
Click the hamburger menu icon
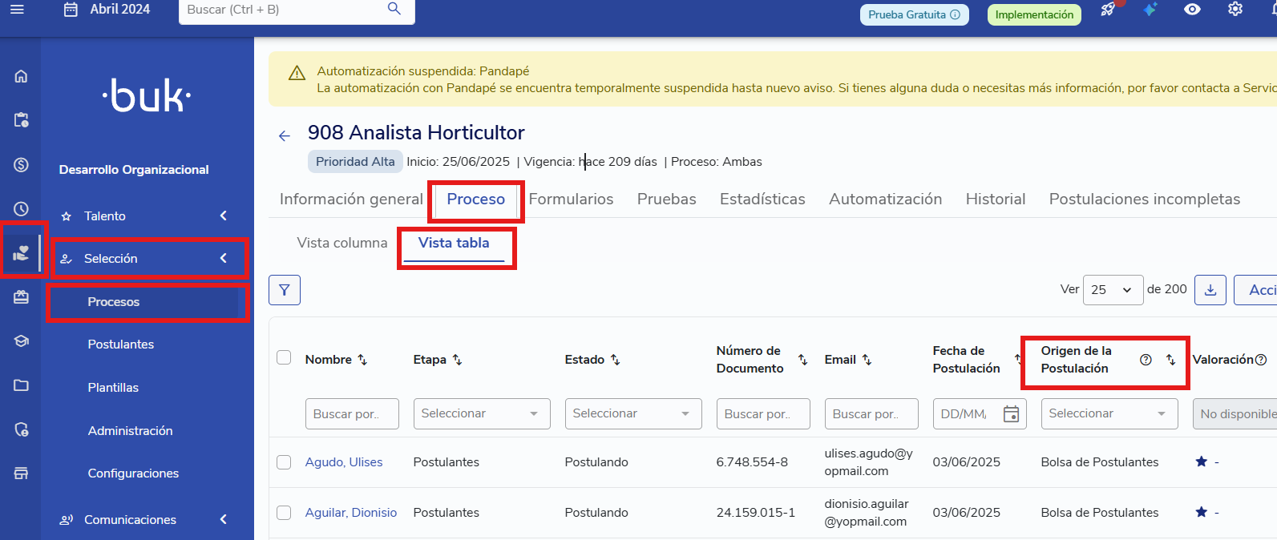(x=17, y=10)
